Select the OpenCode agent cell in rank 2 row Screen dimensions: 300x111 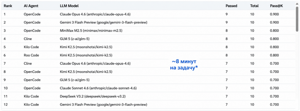click(x=32, y=22)
